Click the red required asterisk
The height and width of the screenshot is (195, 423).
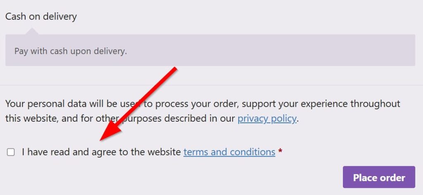280,152
